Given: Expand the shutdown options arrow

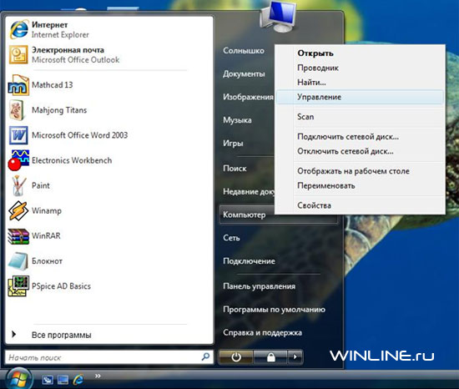Looking at the screenshot, I should tap(295, 356).
